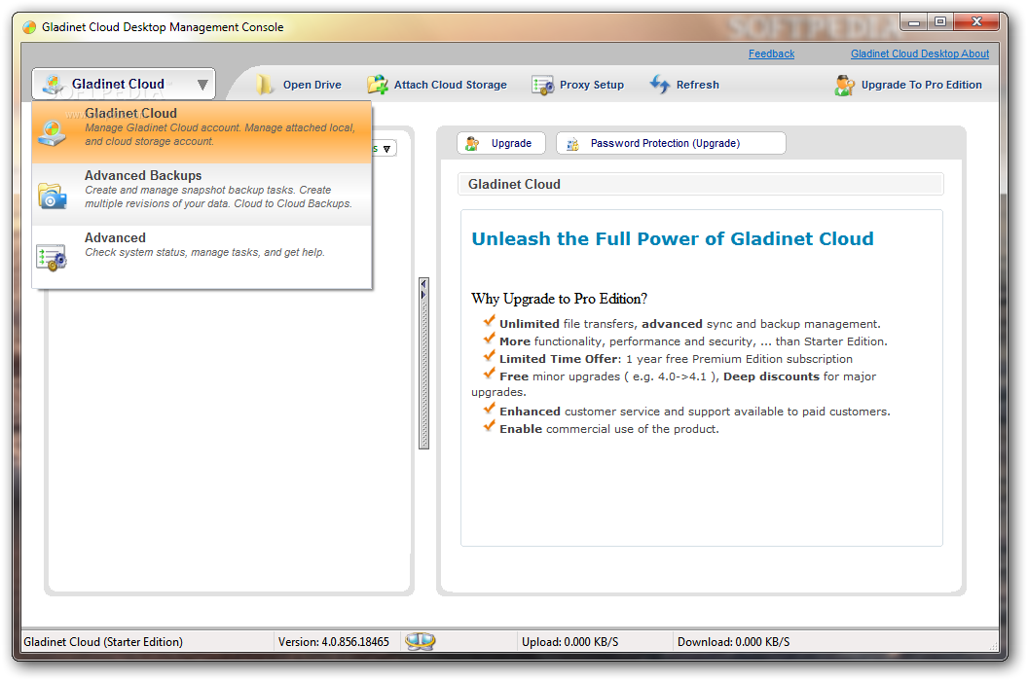
Task: Click the title bar application icon
Action: (29, 27)
